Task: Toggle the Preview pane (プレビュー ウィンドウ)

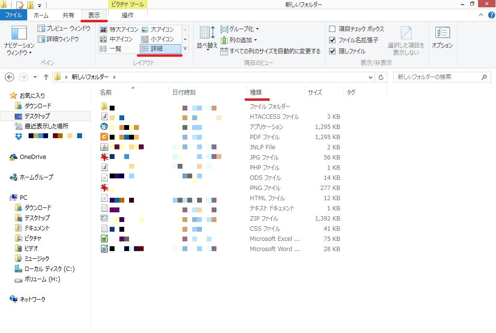Action: (x=64, y=29)
